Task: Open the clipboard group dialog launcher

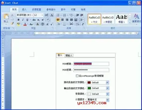Action: click(x=13, y=28)
